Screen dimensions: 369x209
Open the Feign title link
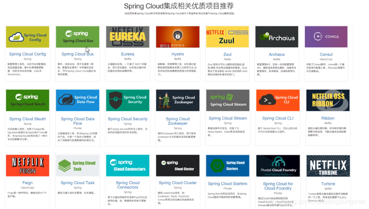27,183
